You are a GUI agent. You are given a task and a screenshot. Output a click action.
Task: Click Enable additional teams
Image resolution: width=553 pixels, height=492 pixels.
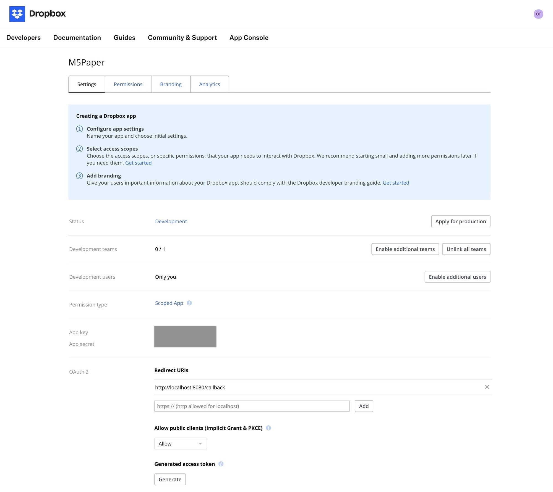click(405, 249)
